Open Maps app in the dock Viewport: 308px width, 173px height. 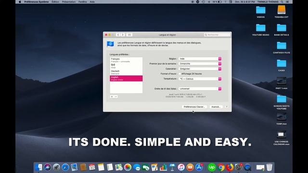point(119,167)
